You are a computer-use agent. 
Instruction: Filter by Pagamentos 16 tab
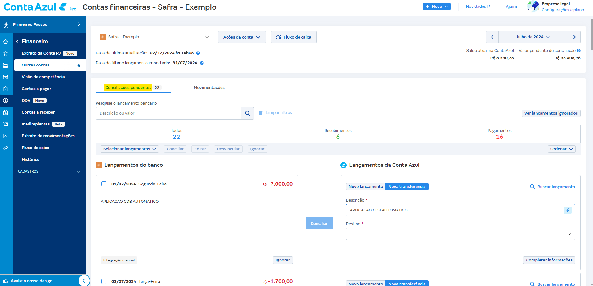click(500, 134)
